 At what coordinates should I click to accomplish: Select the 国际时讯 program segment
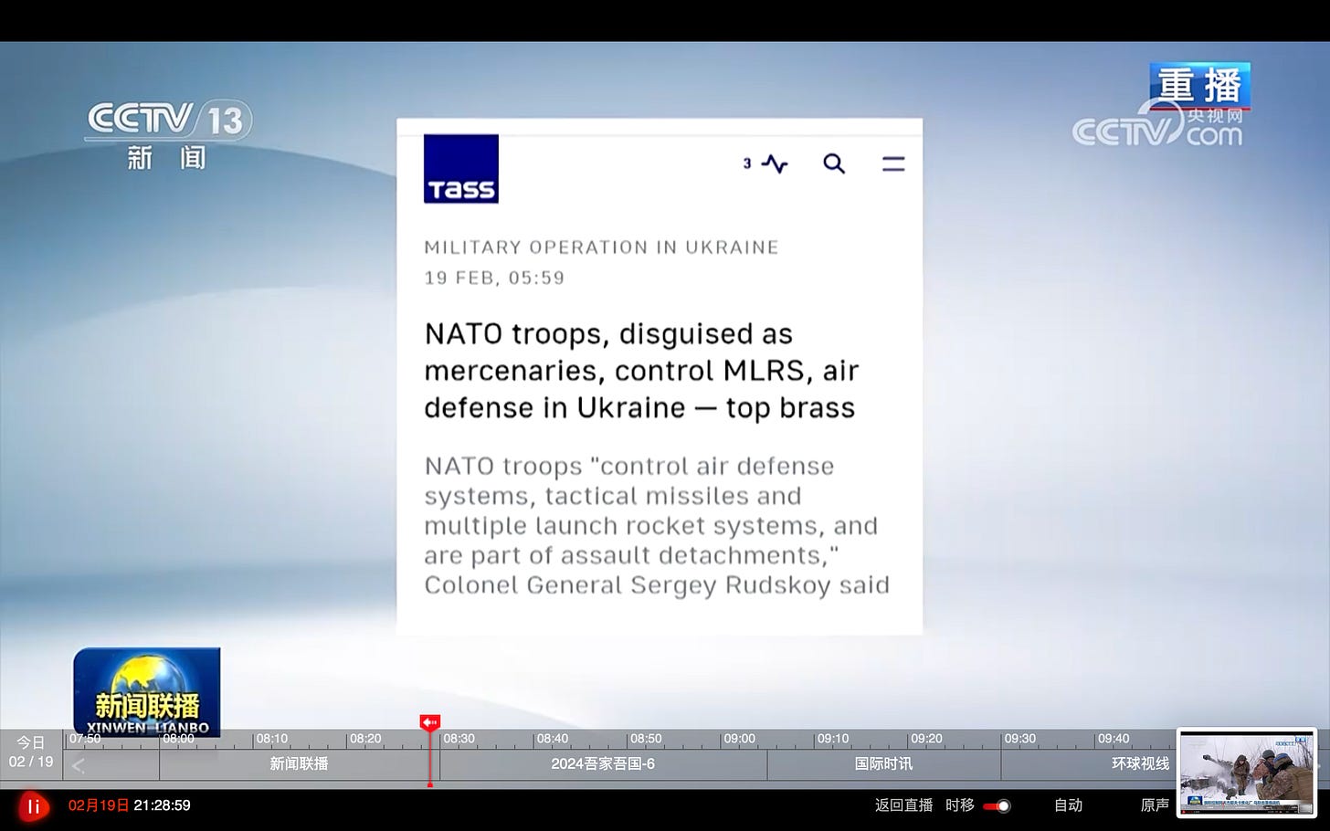[x=883, y=764]
